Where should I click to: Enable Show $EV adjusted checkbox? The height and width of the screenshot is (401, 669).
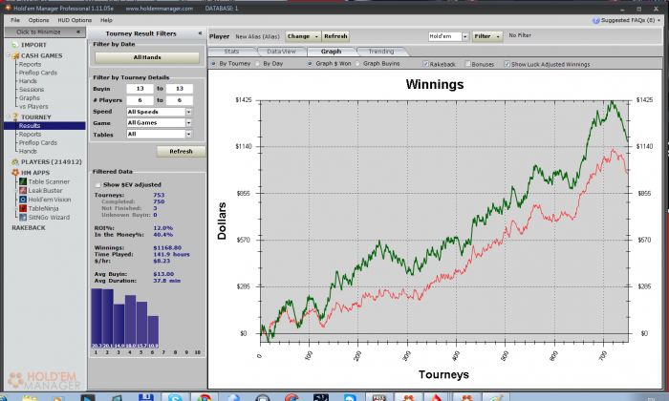pyautogui.click(x=97, y=185)
